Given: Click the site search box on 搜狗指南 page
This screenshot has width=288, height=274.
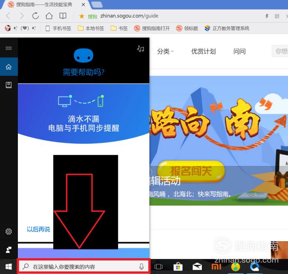Looking at the screenshot, I should (x=280, y=51).
